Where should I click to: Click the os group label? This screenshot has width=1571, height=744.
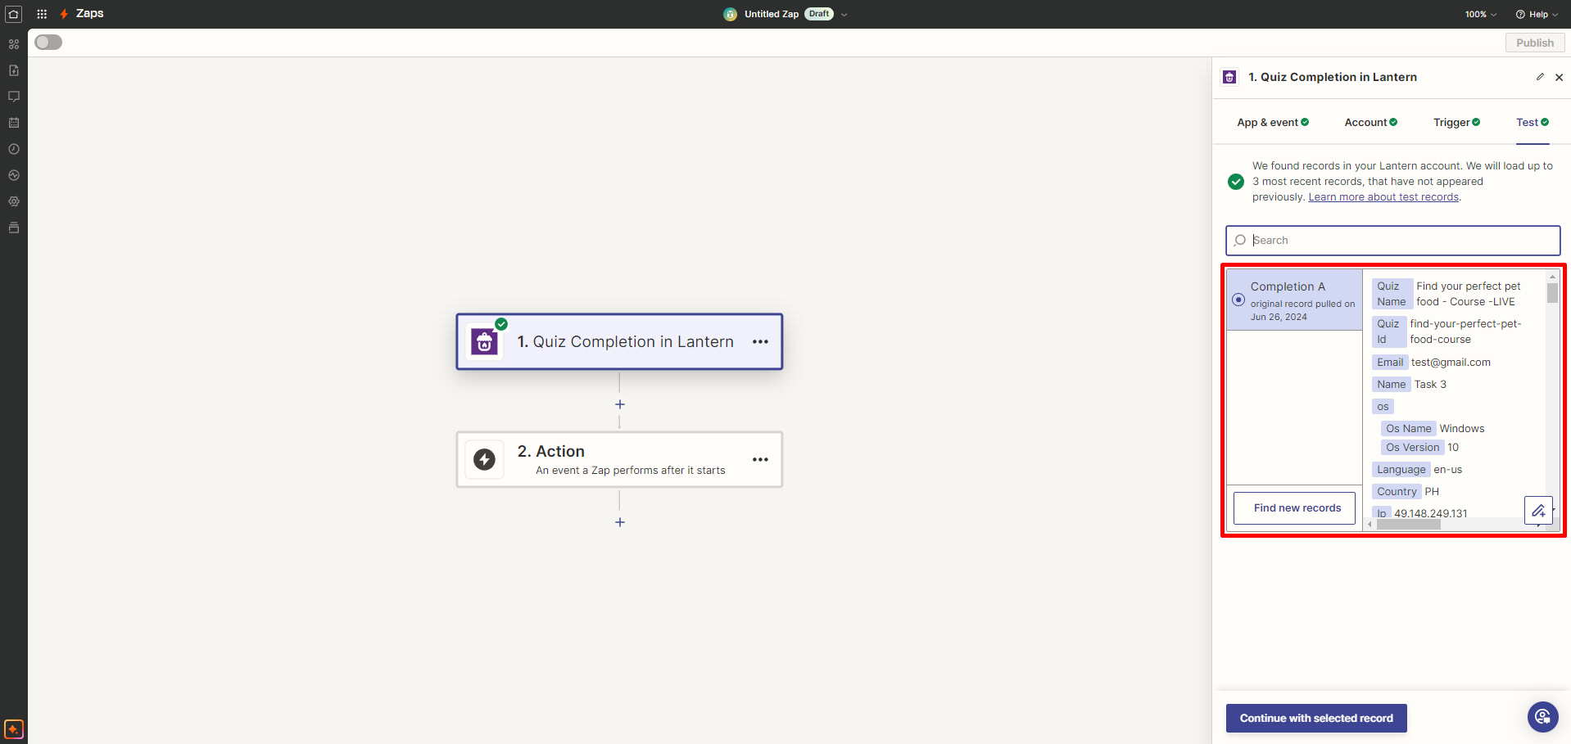pyautogui.click(x=1383, y=407)
